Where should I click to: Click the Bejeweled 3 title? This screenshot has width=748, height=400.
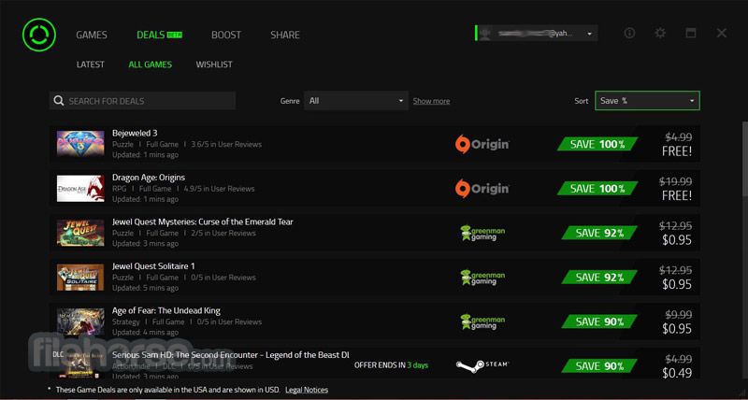pyautogui.click(x=135, y=133)
